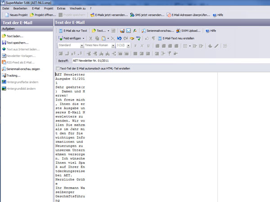270x202 pixels.
Task: Click Serienmailvorschau zeigen in sidebar
Action: [x=21, y=69]
